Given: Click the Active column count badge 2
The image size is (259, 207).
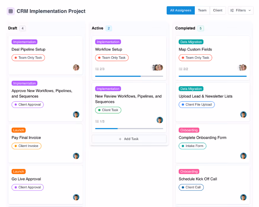Looking at the screenshot, I should tap(109, 28).
